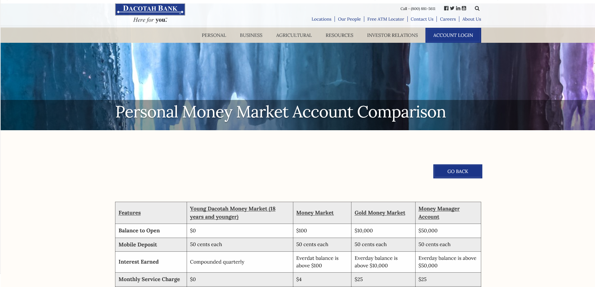Image resolution: width=595 pixels, height=287 pixels.
Task: Expand the Resources navigation menu
Action: [x=339, y=35]
